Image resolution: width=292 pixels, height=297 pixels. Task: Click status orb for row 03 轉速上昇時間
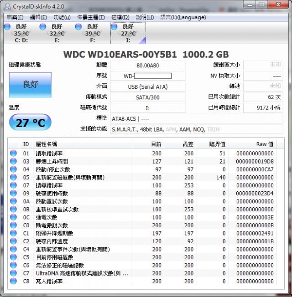click(13, 161)
